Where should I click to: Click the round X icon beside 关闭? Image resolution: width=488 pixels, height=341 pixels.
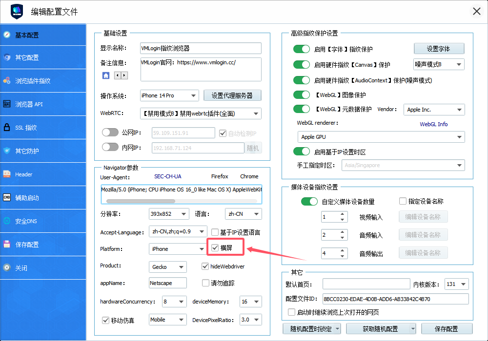tap(7, 267)
